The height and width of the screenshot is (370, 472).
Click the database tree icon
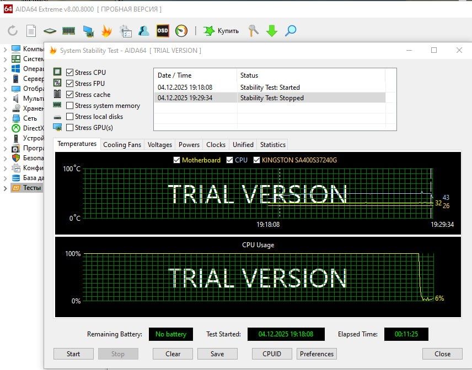point(15,178)
